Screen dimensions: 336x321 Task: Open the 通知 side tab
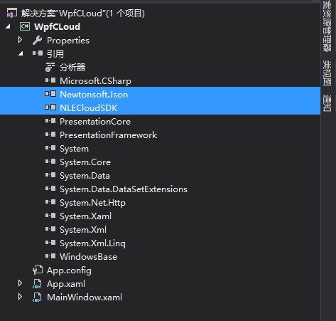(x=327, y=102)
